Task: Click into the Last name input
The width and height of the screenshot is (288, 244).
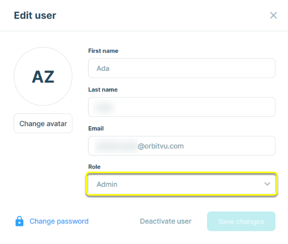Action: [x=182, y=107]
